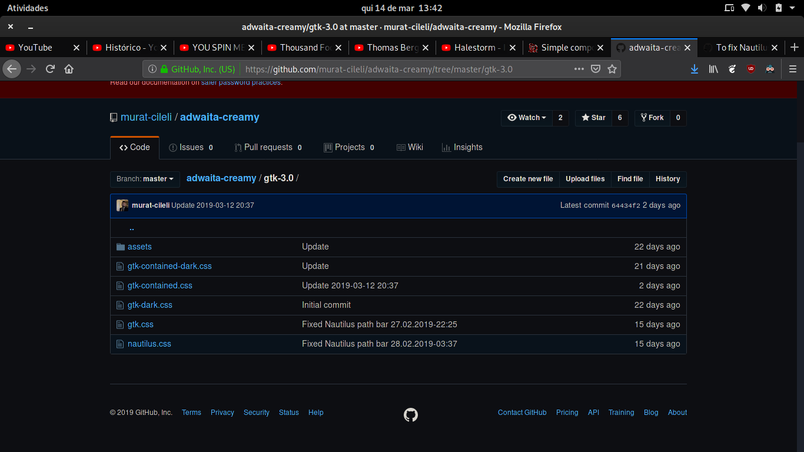Select the Code tab
Image resolution: width=804 pixels, height=452 pixels.
pyautogui.click(x=134, y=147)
